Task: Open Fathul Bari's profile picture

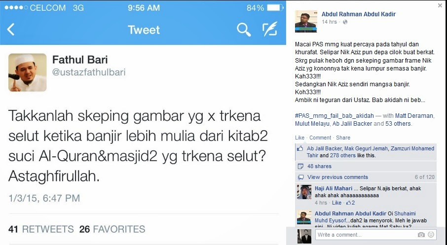Action: pyautogui.click(x=28, y=72)
